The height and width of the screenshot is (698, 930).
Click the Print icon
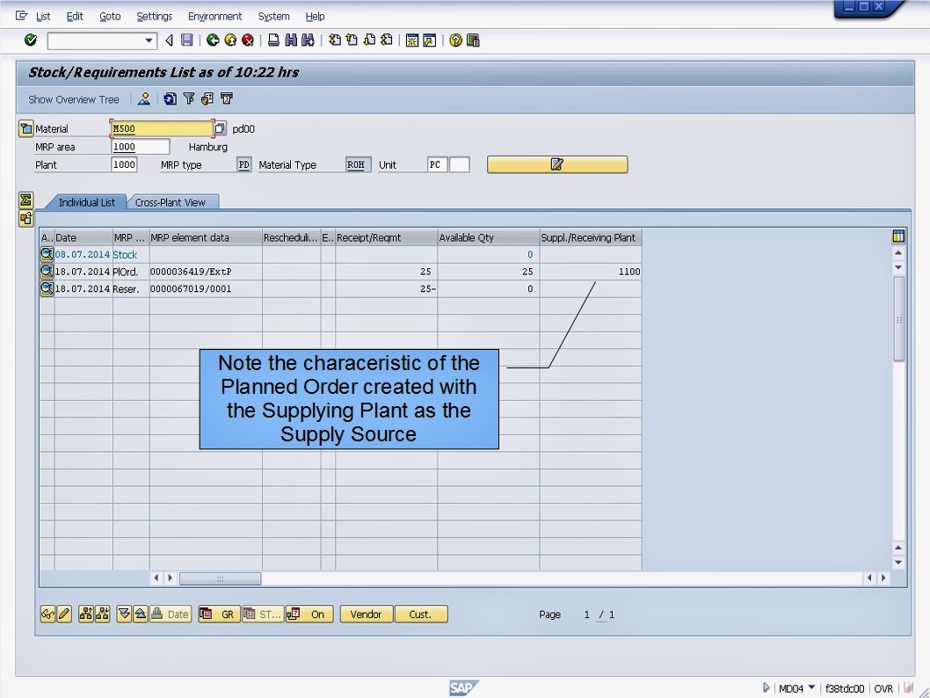point(273,40)
